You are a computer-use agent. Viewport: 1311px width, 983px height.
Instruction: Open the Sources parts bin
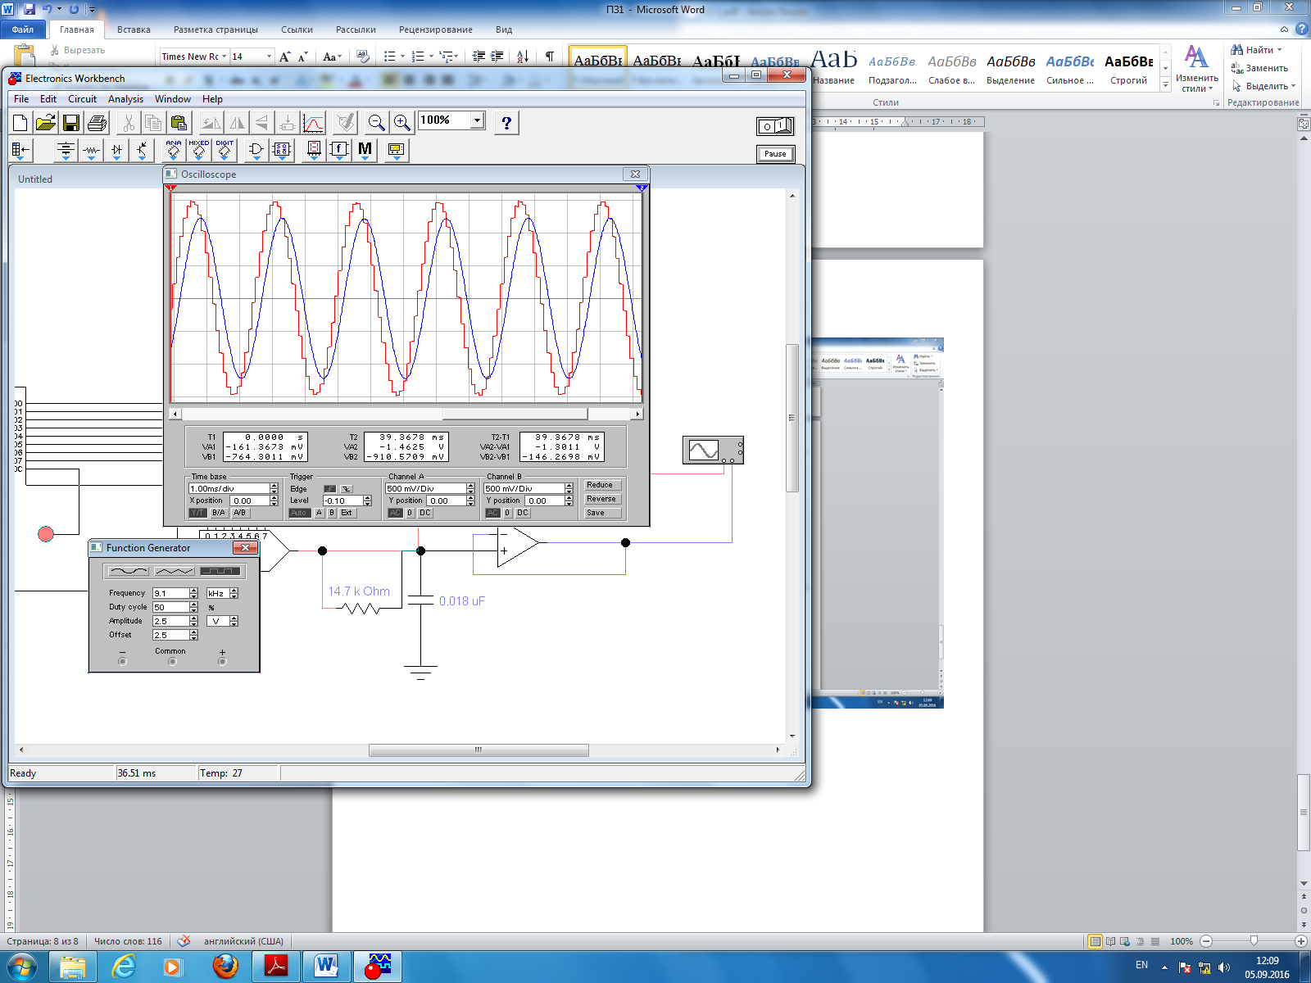click(66, 150)
